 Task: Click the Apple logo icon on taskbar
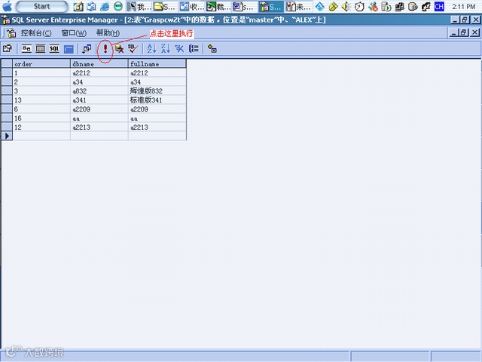coord(7,6)
